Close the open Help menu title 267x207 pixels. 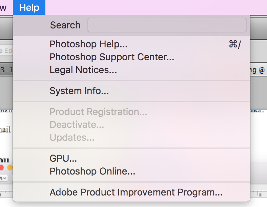(29, 7)
